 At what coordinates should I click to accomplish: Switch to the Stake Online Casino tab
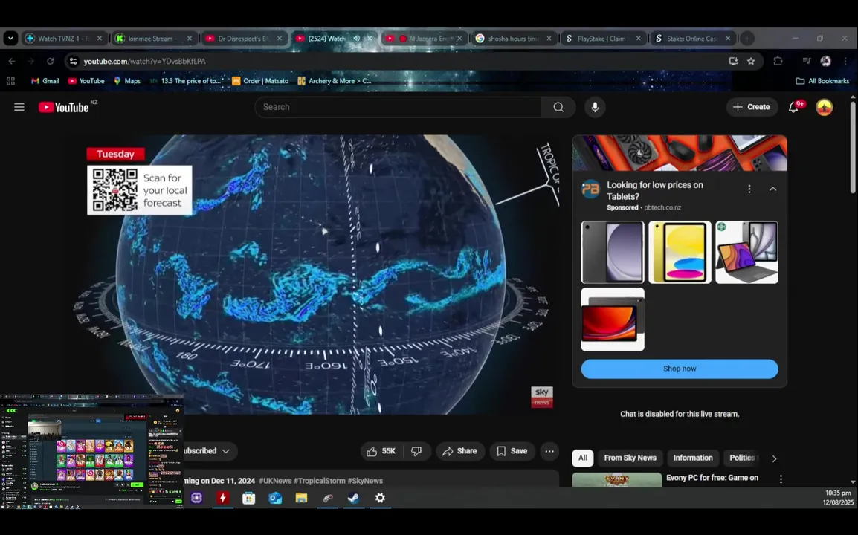point(692,39)
